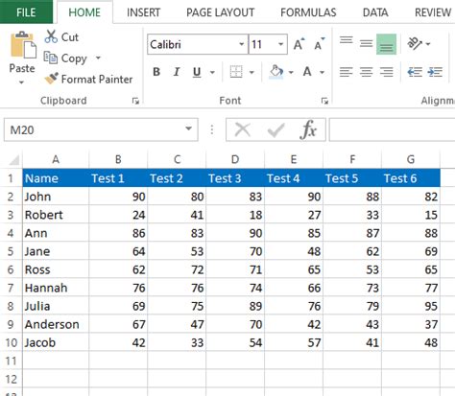
Task: Select column D header
Action: (x=235, y=159)
